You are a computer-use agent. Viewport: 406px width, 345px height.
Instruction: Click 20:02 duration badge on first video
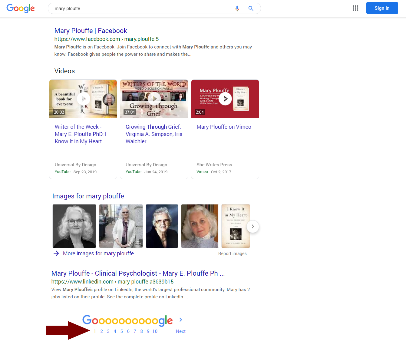coord(59,112)
